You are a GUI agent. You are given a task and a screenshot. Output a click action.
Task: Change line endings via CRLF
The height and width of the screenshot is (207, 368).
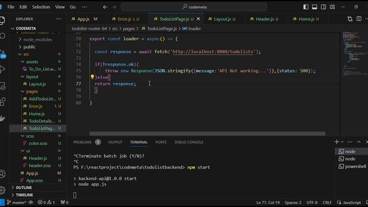327,202
